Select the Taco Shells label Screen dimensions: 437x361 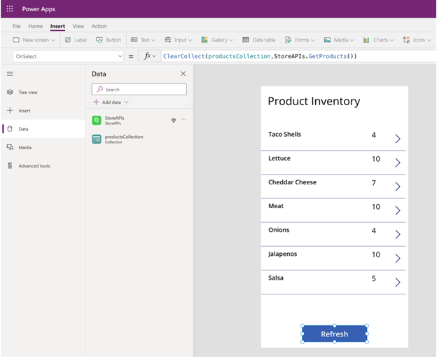click(284, 135)
